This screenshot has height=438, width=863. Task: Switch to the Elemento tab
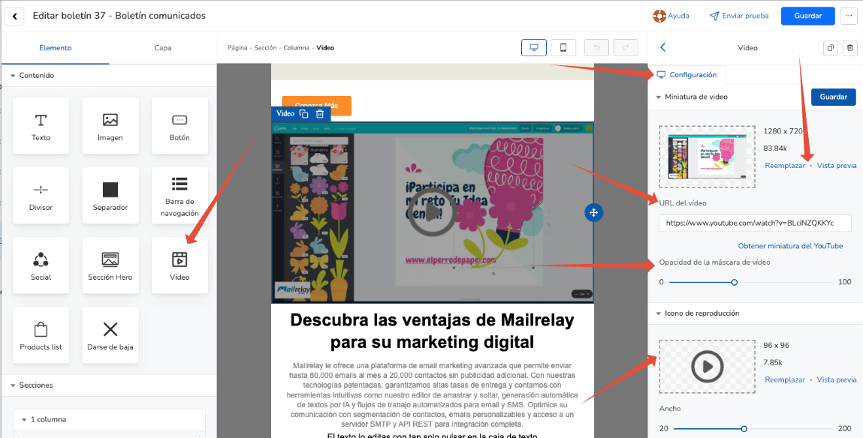[55, 48]
